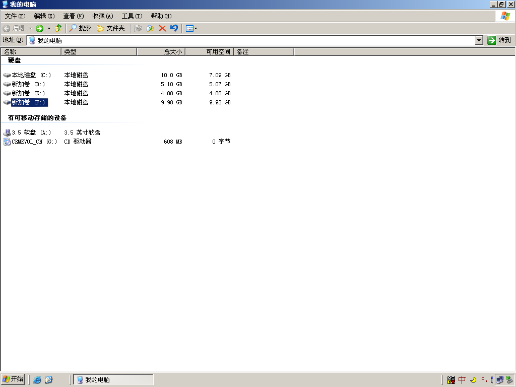Open the 开始 Start menu
This screenshot has height=387, width=516.
tap(13, 379)
